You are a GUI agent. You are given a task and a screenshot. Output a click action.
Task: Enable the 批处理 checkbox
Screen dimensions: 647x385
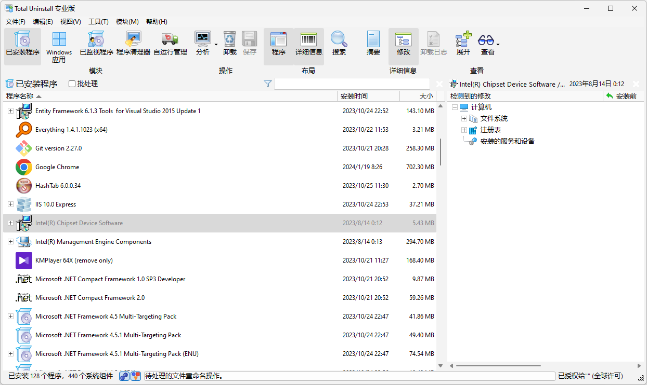point(72,84)
